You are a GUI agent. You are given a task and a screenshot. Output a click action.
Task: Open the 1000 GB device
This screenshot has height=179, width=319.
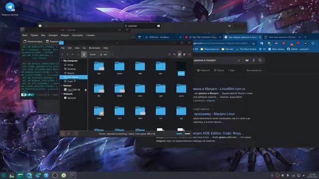[74, 89]
